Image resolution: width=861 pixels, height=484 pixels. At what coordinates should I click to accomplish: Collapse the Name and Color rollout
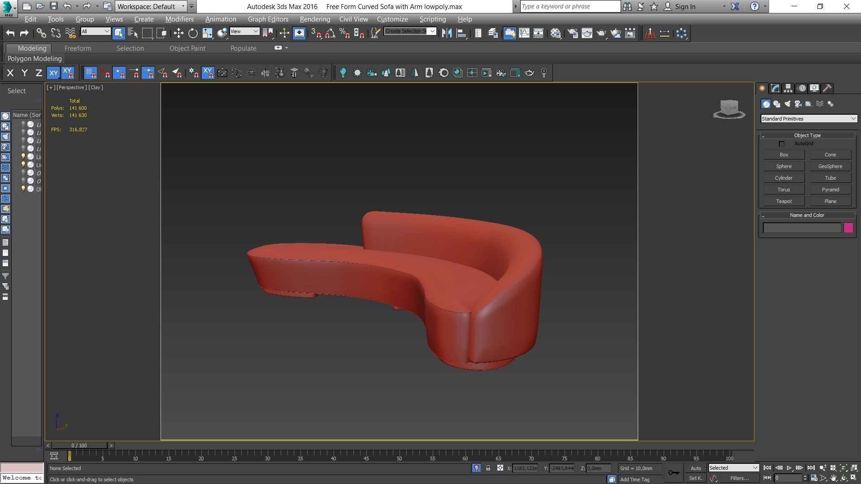[x=807, y=215]
